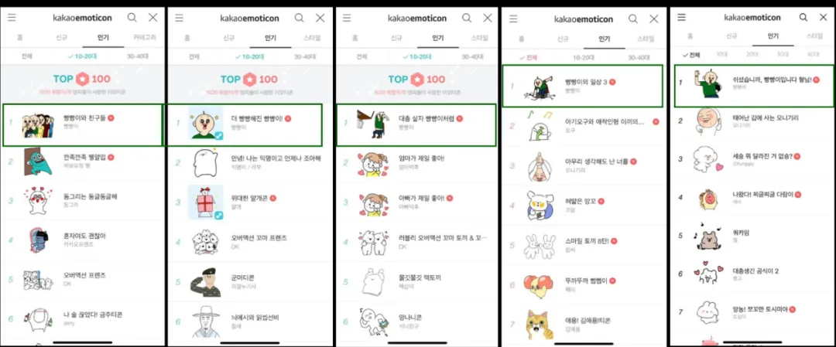Open the 혼자여도 괜찮아 emoticon entry
Image resolution: width=836 pixels, height=347 pixels.
pos(83,239)
